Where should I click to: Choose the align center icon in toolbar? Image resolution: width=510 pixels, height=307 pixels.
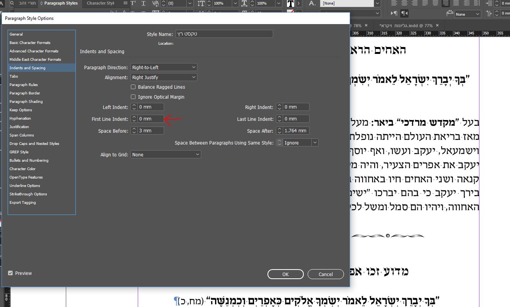tap(404, 3)
